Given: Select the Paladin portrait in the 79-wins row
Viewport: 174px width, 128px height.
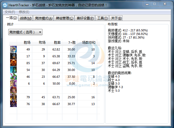Looking at the screenshot, I should click(13, 97).
